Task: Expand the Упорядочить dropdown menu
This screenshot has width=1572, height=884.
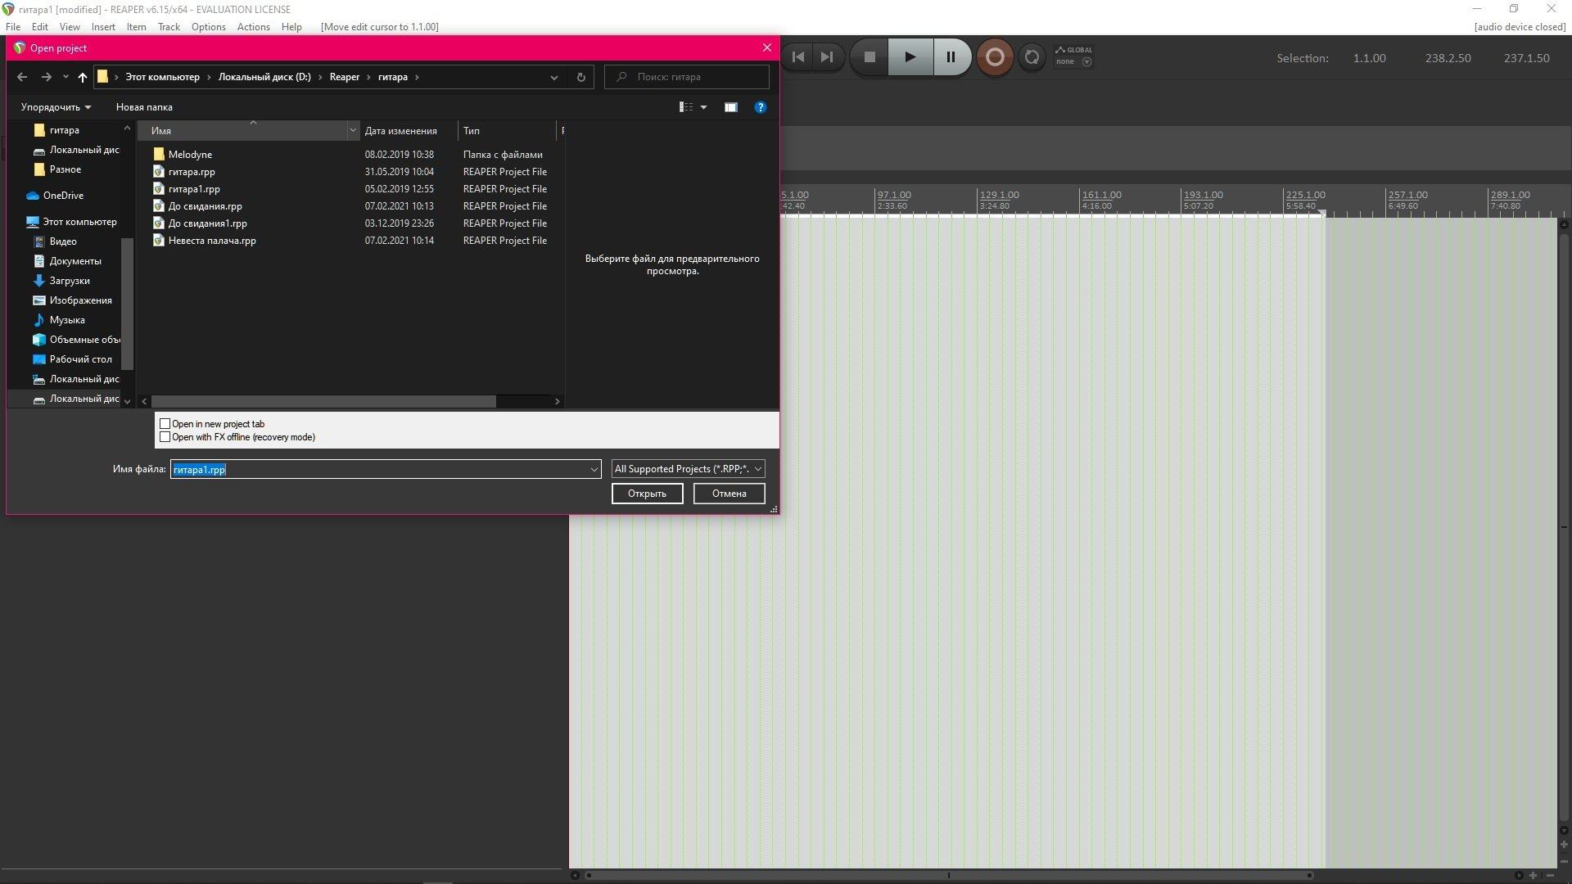Action: coord(56,107)
